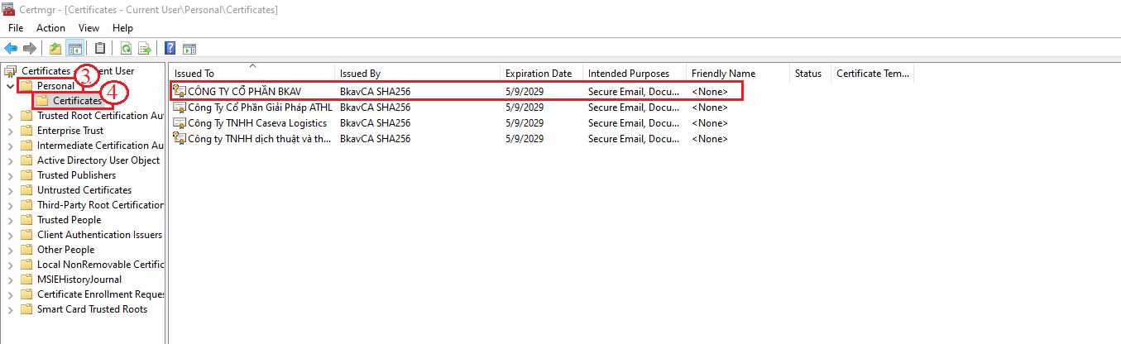Viewport: 1121px width, 344px height.
Task: Open the Help menu
Action: point(122,28)
